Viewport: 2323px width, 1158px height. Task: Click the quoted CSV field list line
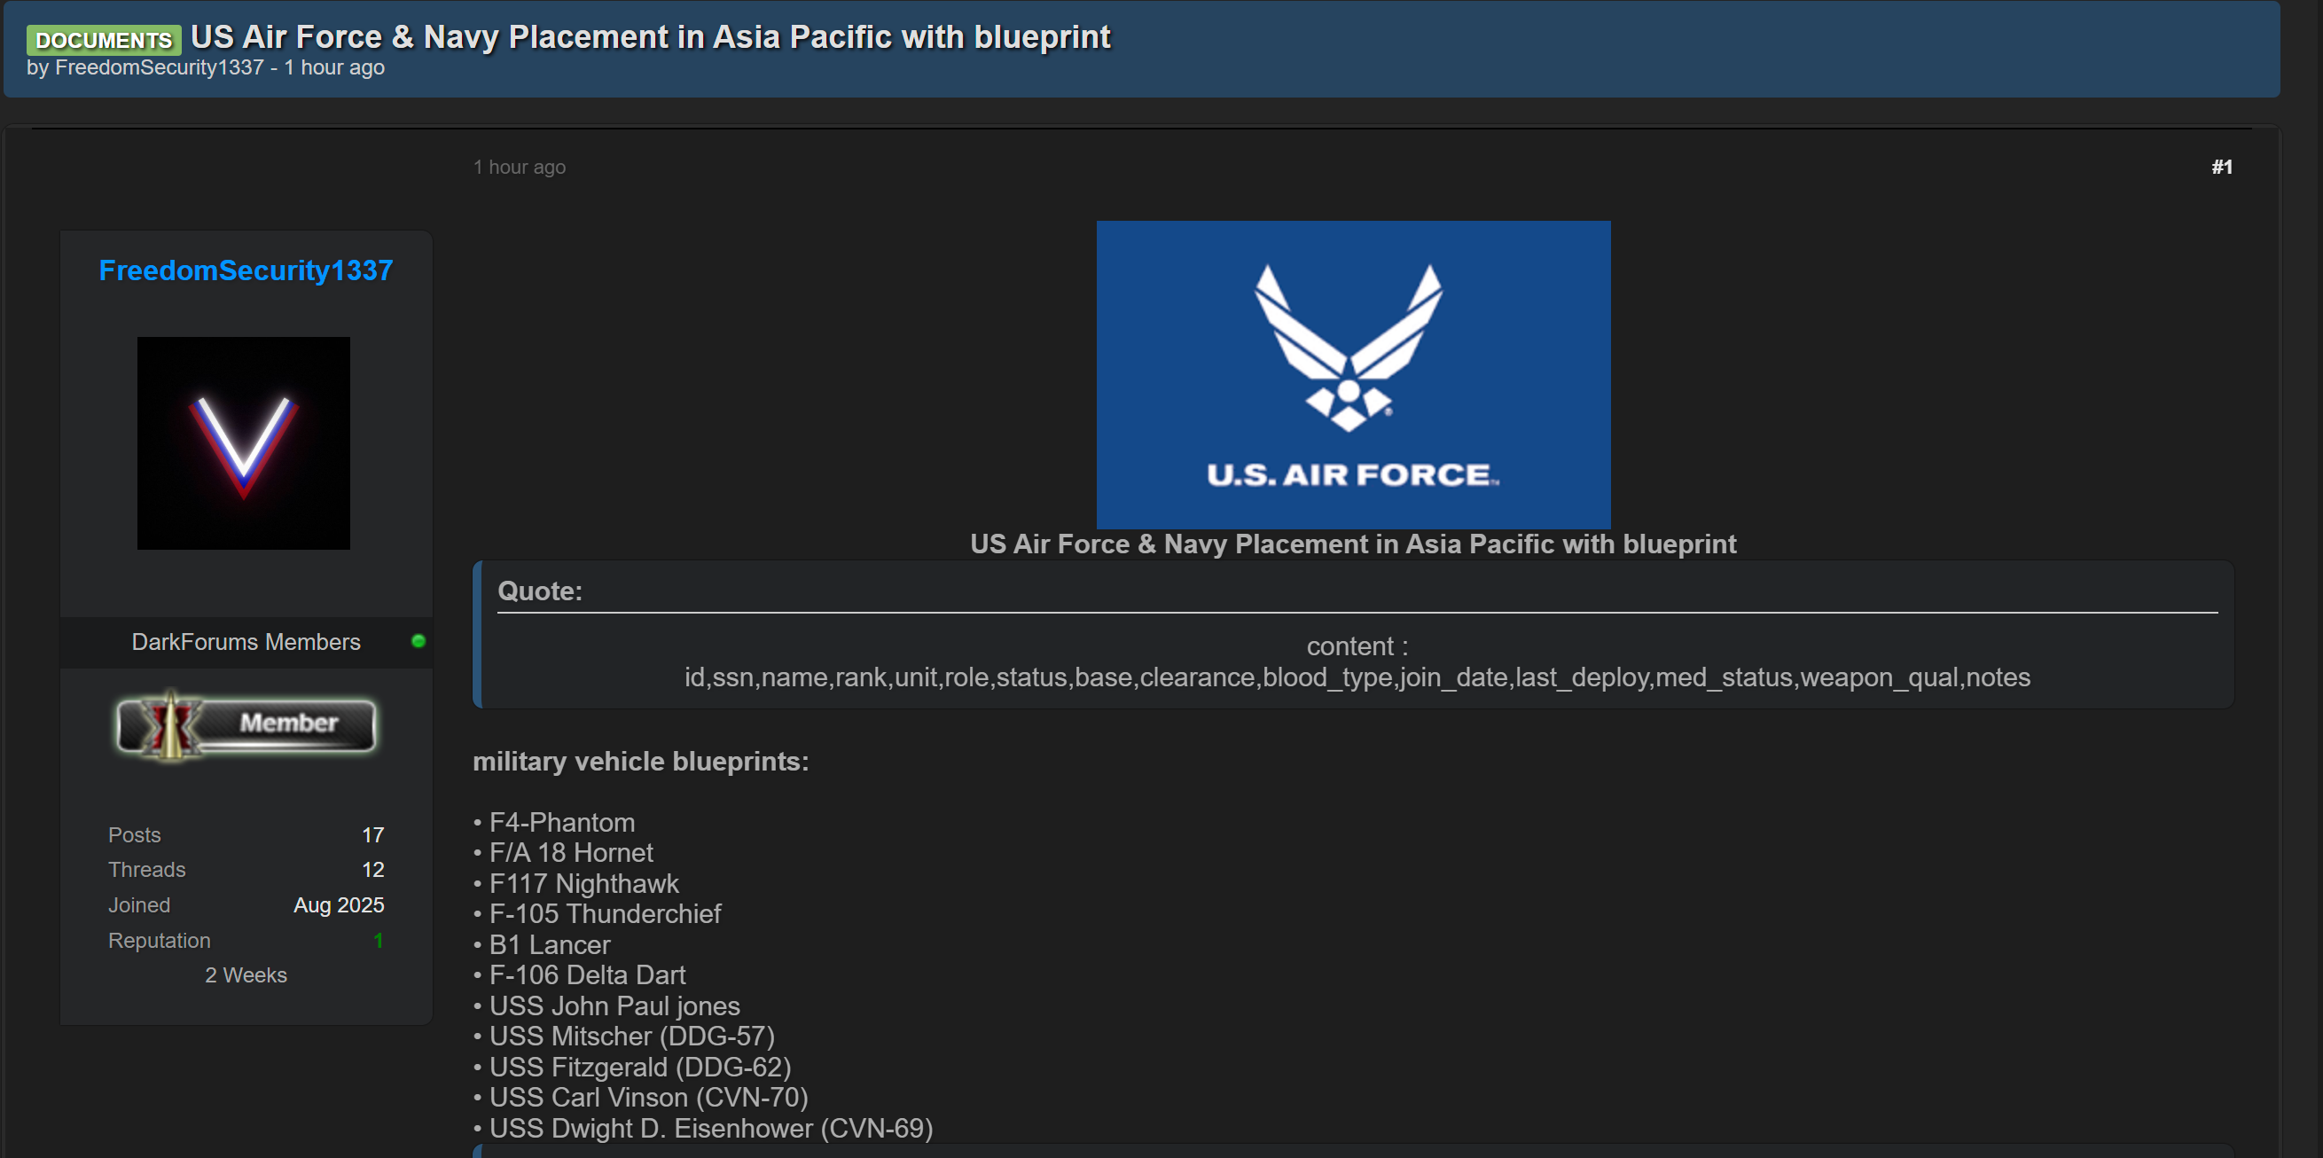[x=1357, y=677]
